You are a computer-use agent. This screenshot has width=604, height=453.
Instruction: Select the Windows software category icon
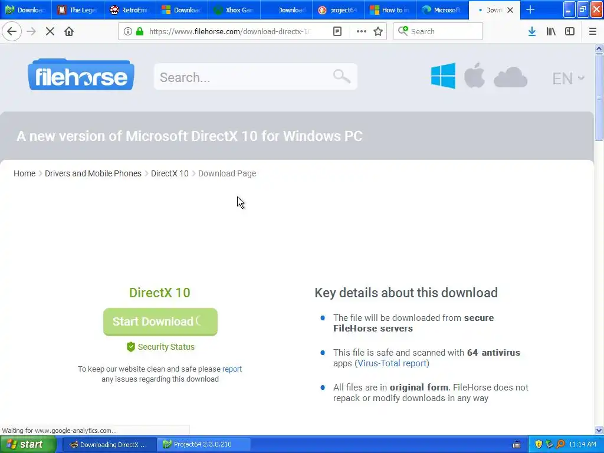coord(443,76)
